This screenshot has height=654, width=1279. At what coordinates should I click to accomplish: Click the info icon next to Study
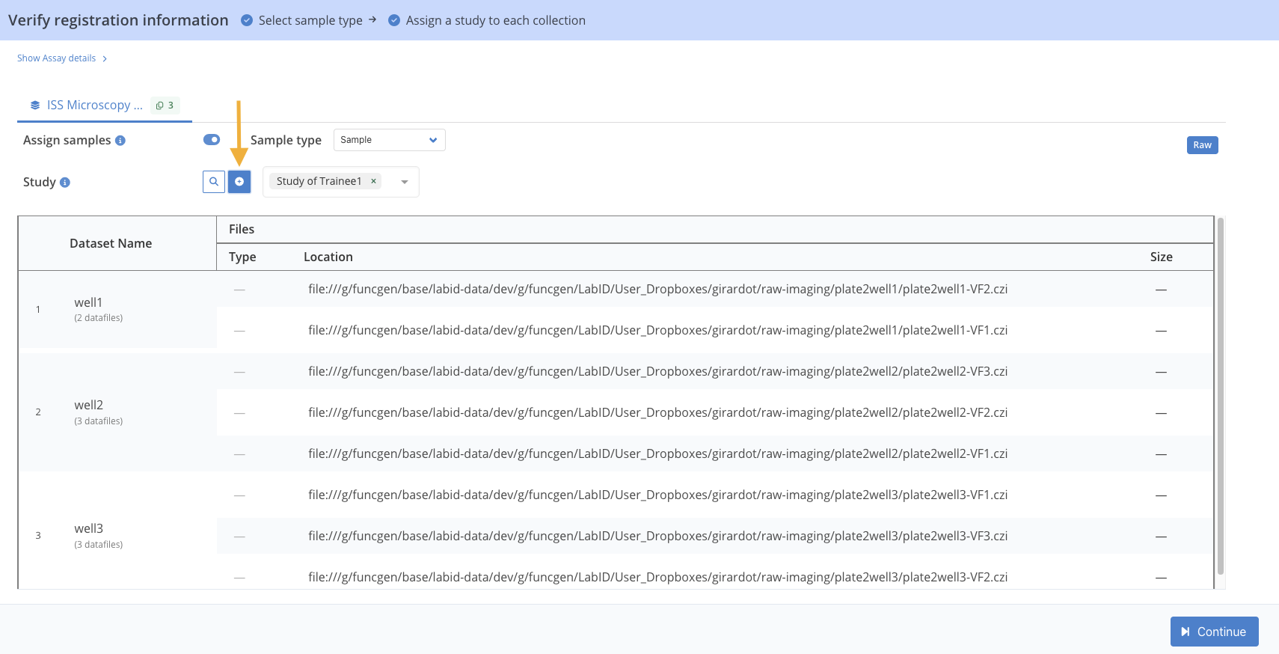point(65,183)
